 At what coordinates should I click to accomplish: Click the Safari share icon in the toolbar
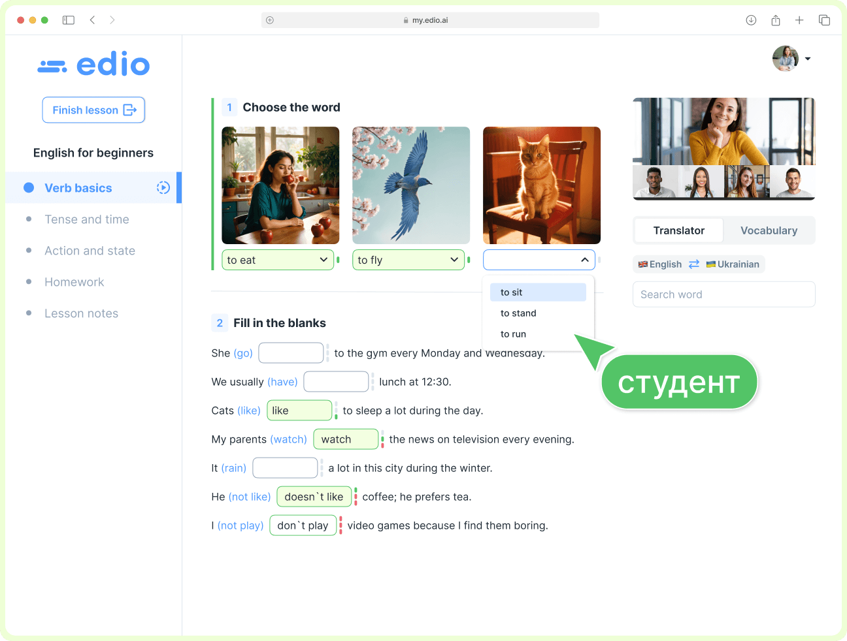775,20
